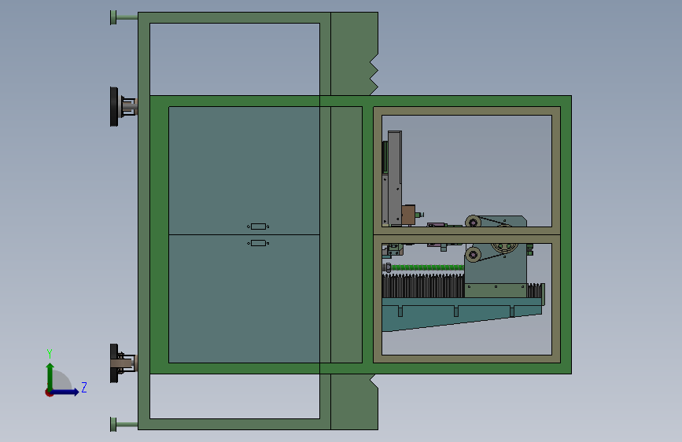Image resolution: width=682 pixels, height=442 pixels.
Task: Select the upper black caster wheel
Action: (x=114, y=107)
